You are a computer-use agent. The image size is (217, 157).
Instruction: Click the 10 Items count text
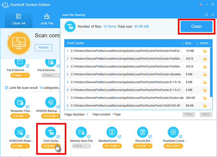click(110, 26)
